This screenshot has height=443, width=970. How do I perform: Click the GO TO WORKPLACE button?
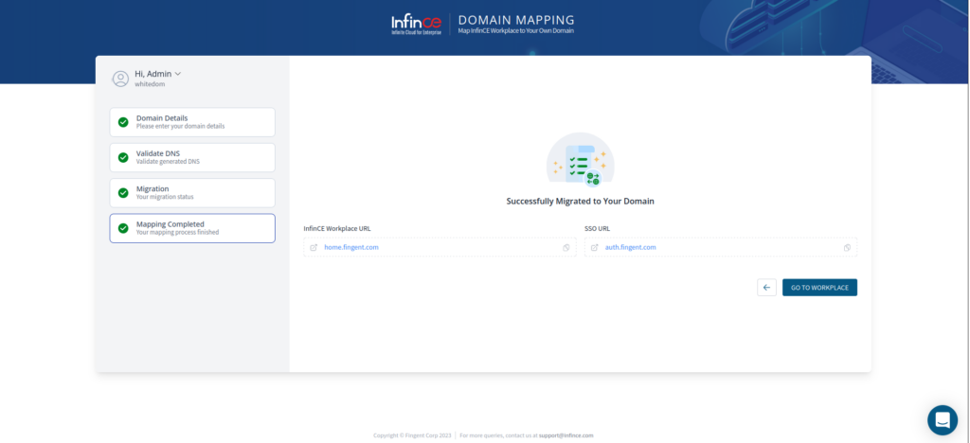(819, 287)
